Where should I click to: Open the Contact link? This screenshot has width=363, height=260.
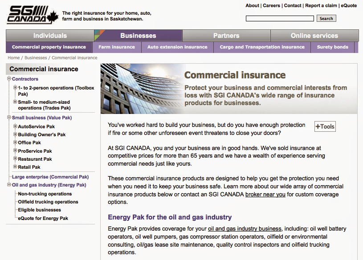click(293, 5)
